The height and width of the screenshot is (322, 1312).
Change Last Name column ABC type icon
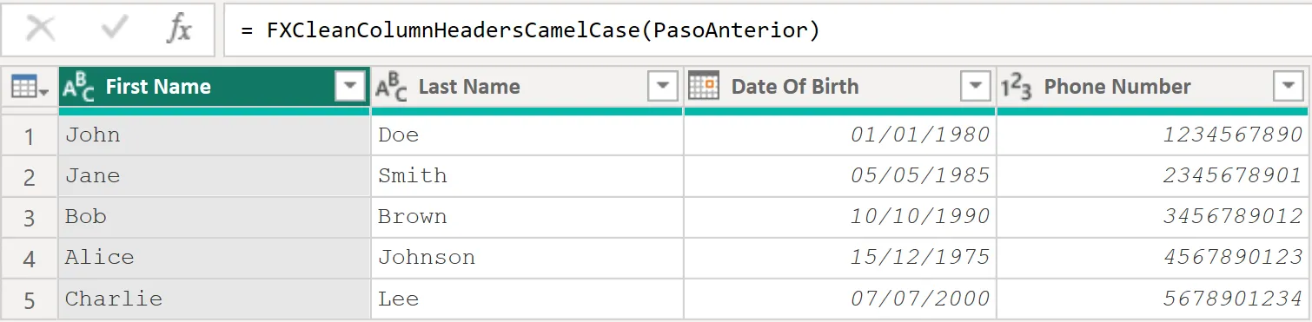tap(391, 87)
